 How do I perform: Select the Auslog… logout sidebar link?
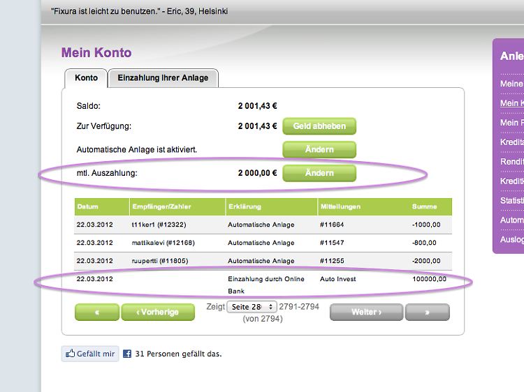click(x=511, y=239)
